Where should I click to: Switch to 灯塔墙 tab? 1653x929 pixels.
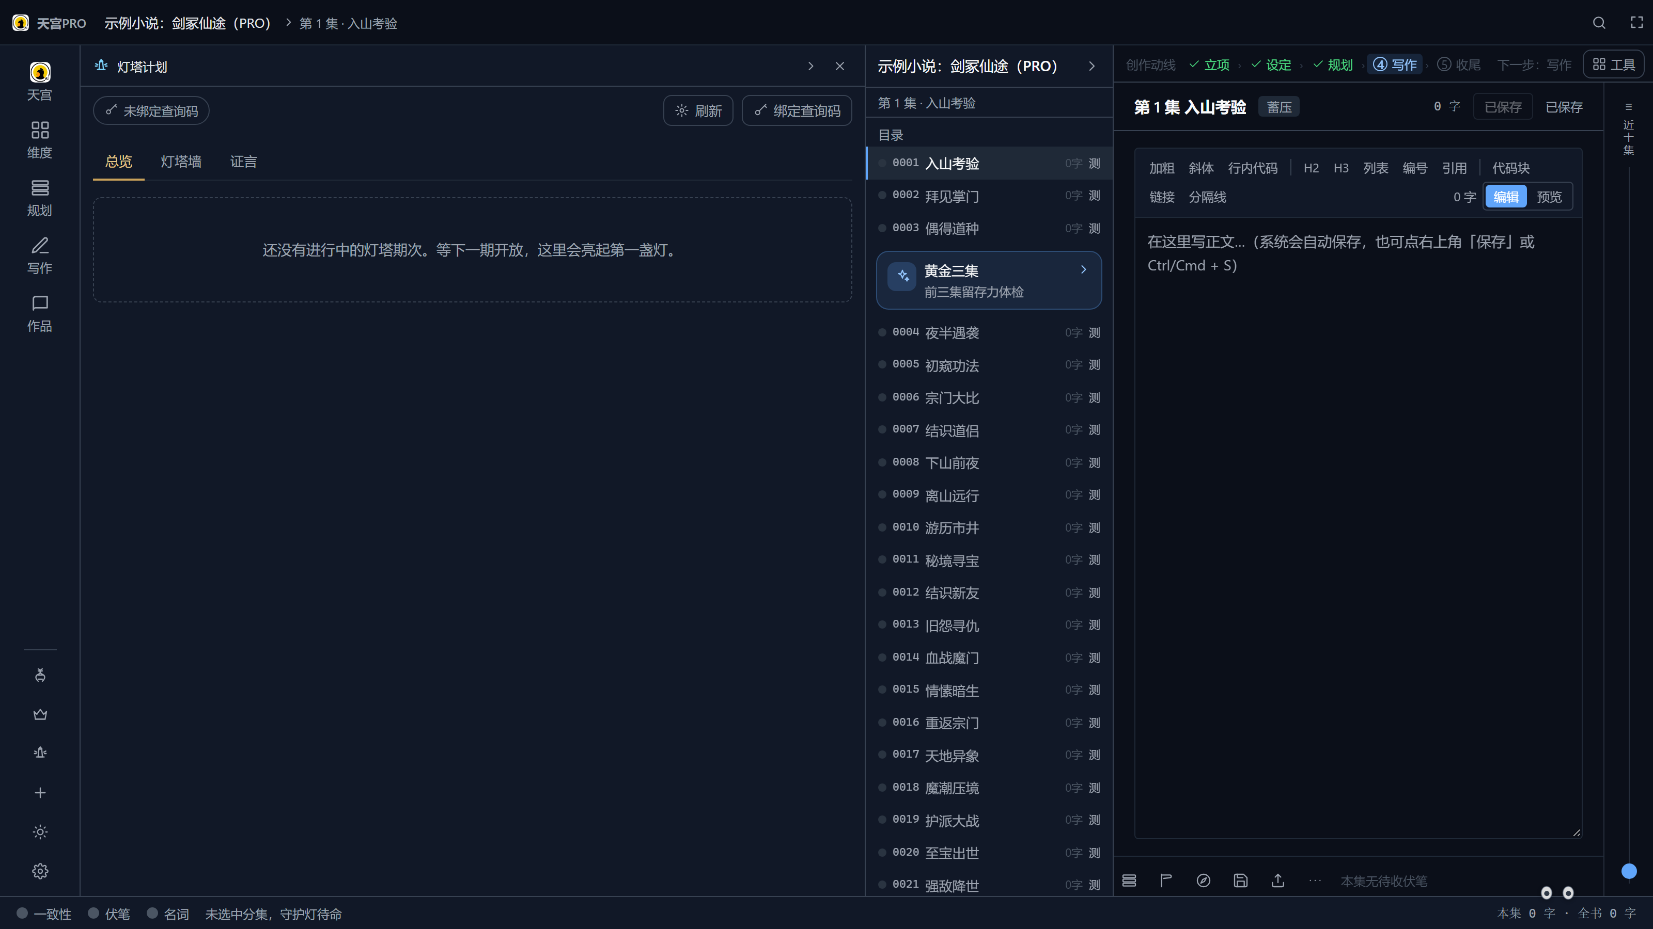click(x=181, y=162)
